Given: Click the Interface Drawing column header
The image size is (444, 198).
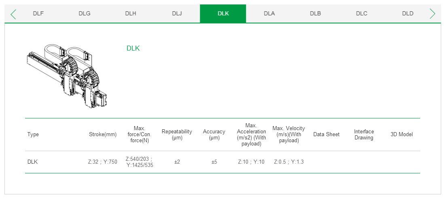Looking at the screenshot, I should pyautogui.click(x=364, y=135).
